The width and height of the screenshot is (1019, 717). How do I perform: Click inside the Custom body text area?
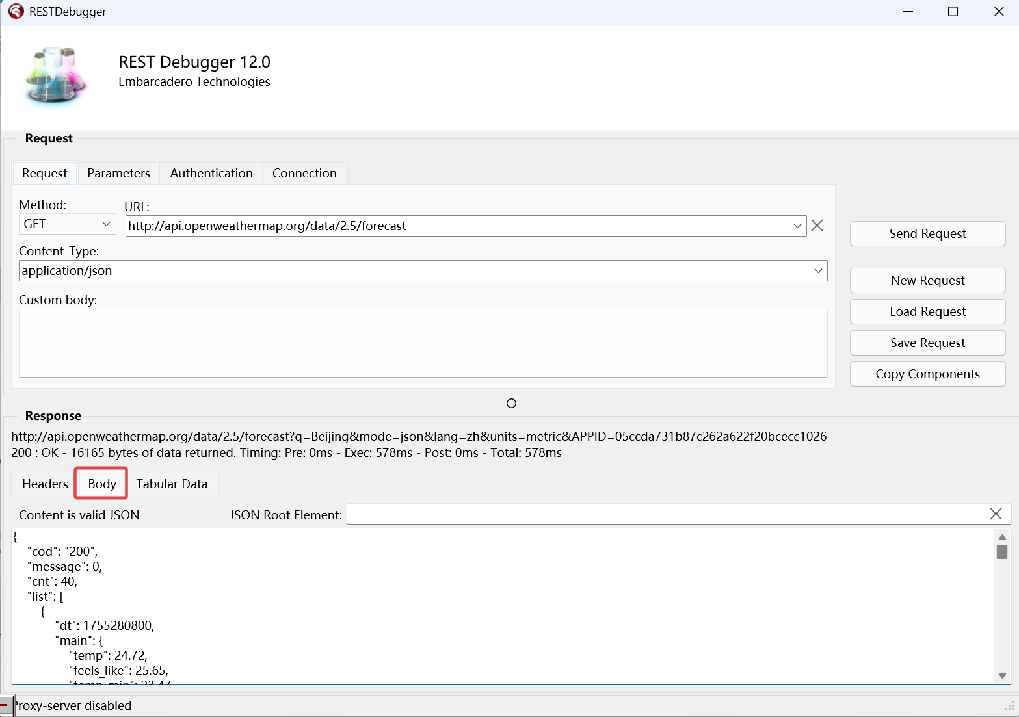pyautogui.click(x=423, y=343)
